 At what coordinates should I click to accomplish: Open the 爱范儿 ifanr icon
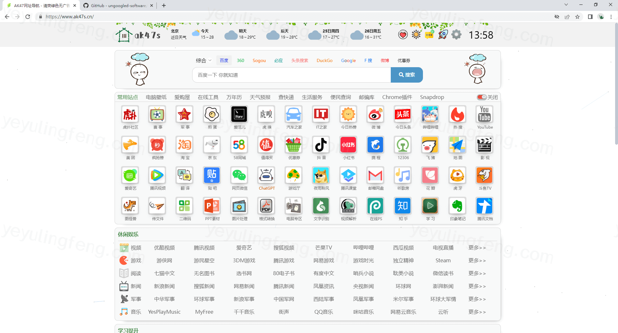point(239,114)
